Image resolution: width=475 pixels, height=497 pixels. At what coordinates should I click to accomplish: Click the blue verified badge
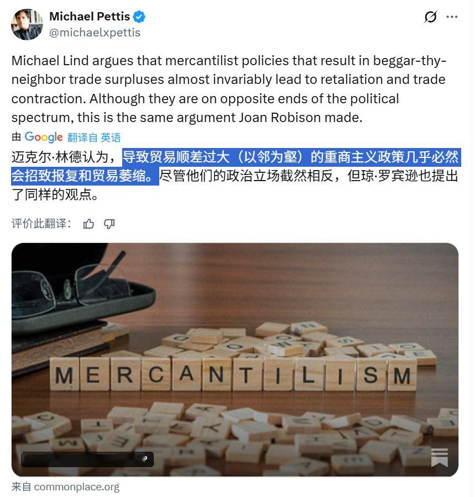coord(139,17)
